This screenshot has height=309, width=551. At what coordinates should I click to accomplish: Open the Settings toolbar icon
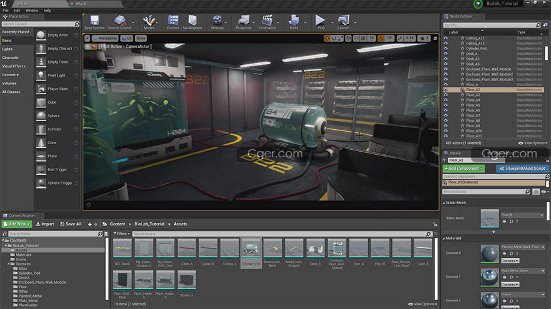[x=217, y=21]
